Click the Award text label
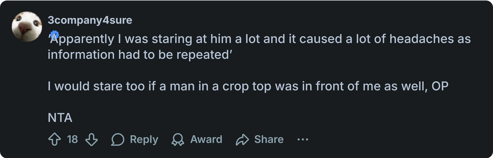 click(x=206, y=139)
